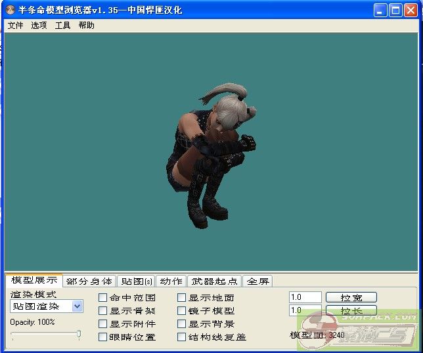Switch to the 动作 tab
423x353 pixels.
point(171,281)
